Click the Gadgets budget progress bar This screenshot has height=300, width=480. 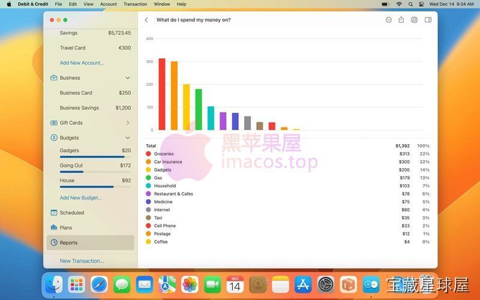point(95,157)
